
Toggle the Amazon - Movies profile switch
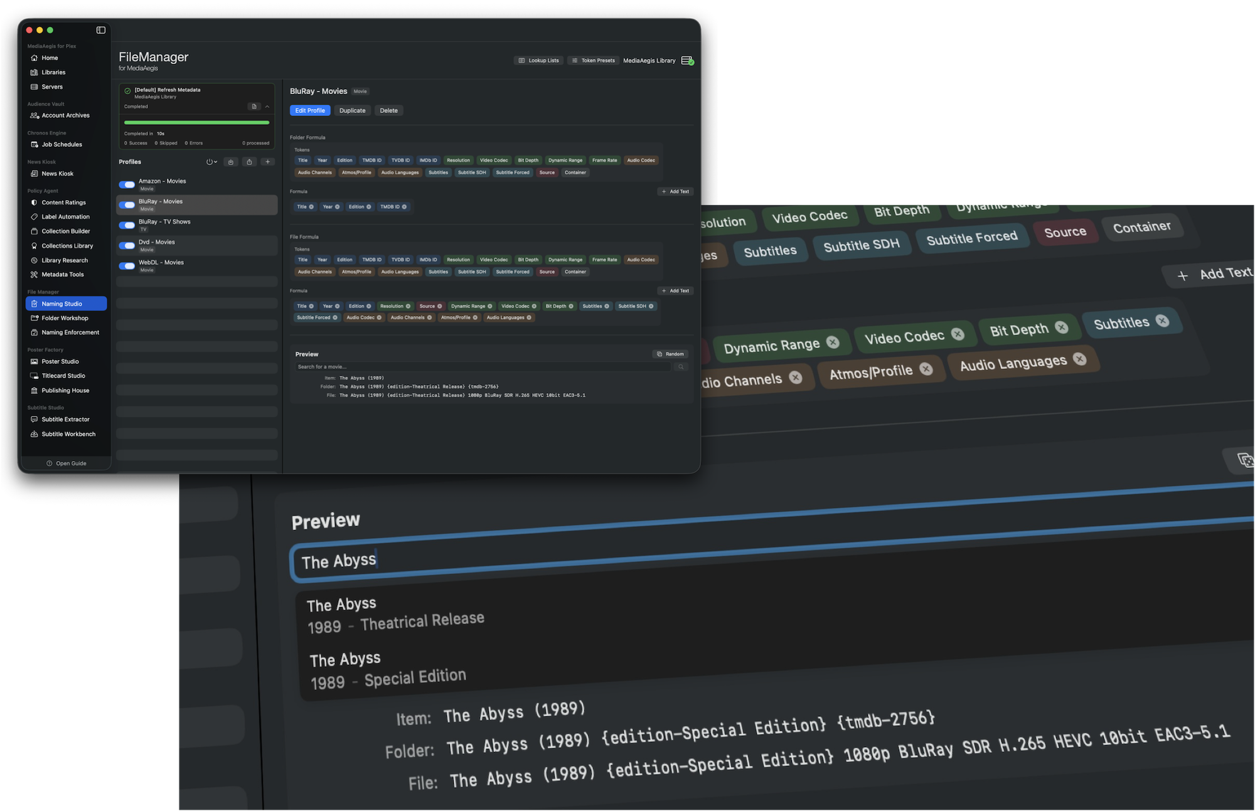pyautogui.click(x=127, y=185)
